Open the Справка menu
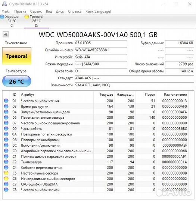196x201 pixels. click(75, 12)
